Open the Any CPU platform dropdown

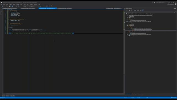point(33,6)
